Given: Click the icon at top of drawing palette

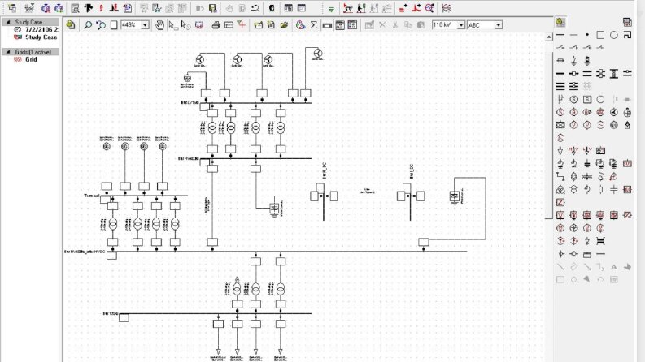Looking at the screenshot, I should [560, 22].
